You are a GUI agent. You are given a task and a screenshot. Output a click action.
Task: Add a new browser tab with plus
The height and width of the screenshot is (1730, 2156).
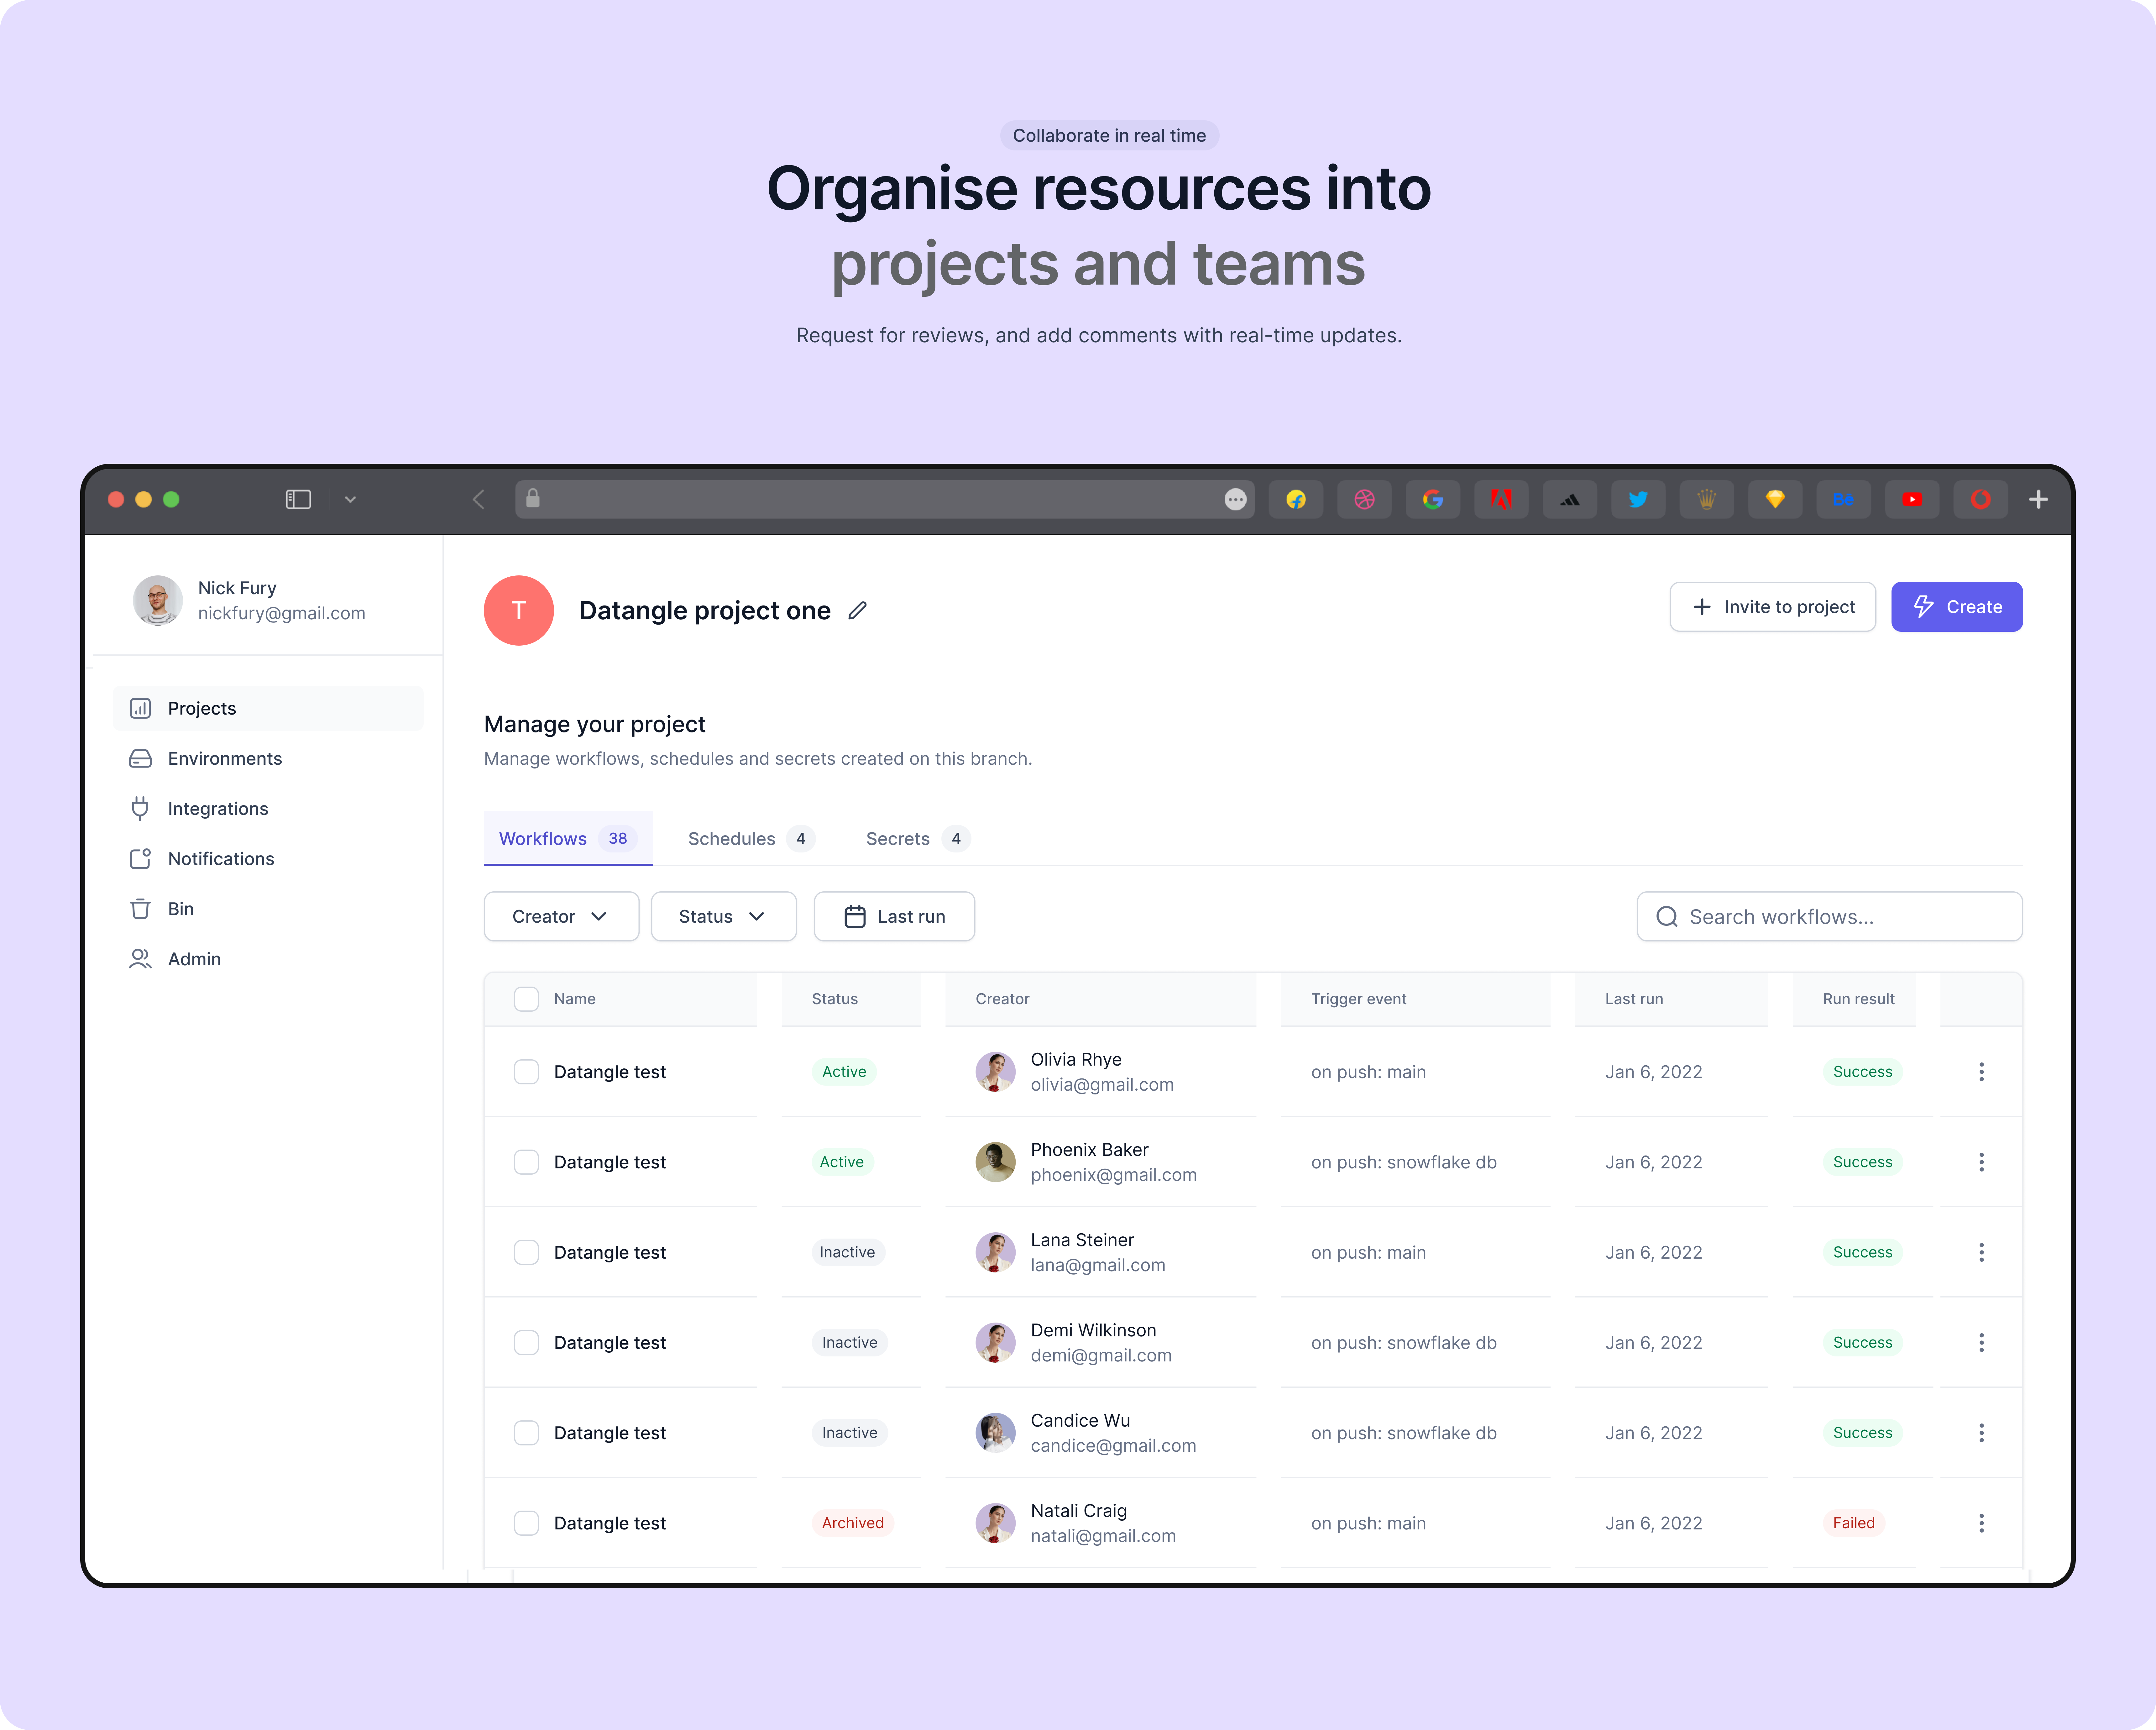click(x=2038, y=499)
